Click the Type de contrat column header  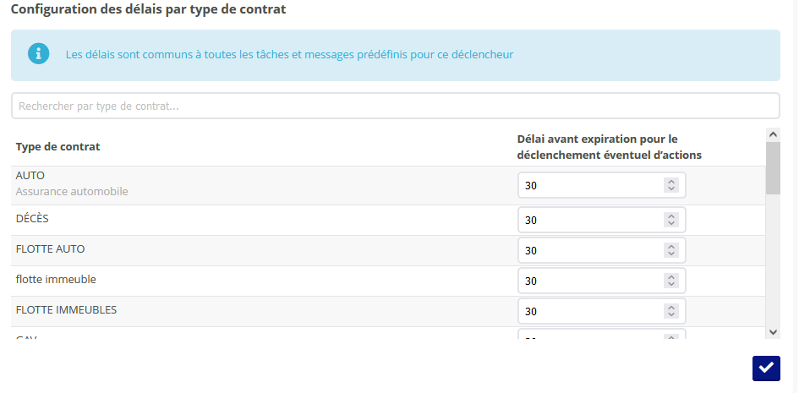(x=57, y=147)
